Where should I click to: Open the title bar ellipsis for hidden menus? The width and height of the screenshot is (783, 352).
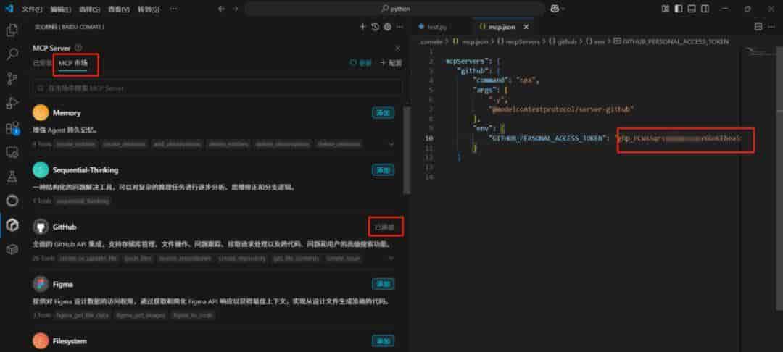(x=173, y=9)
